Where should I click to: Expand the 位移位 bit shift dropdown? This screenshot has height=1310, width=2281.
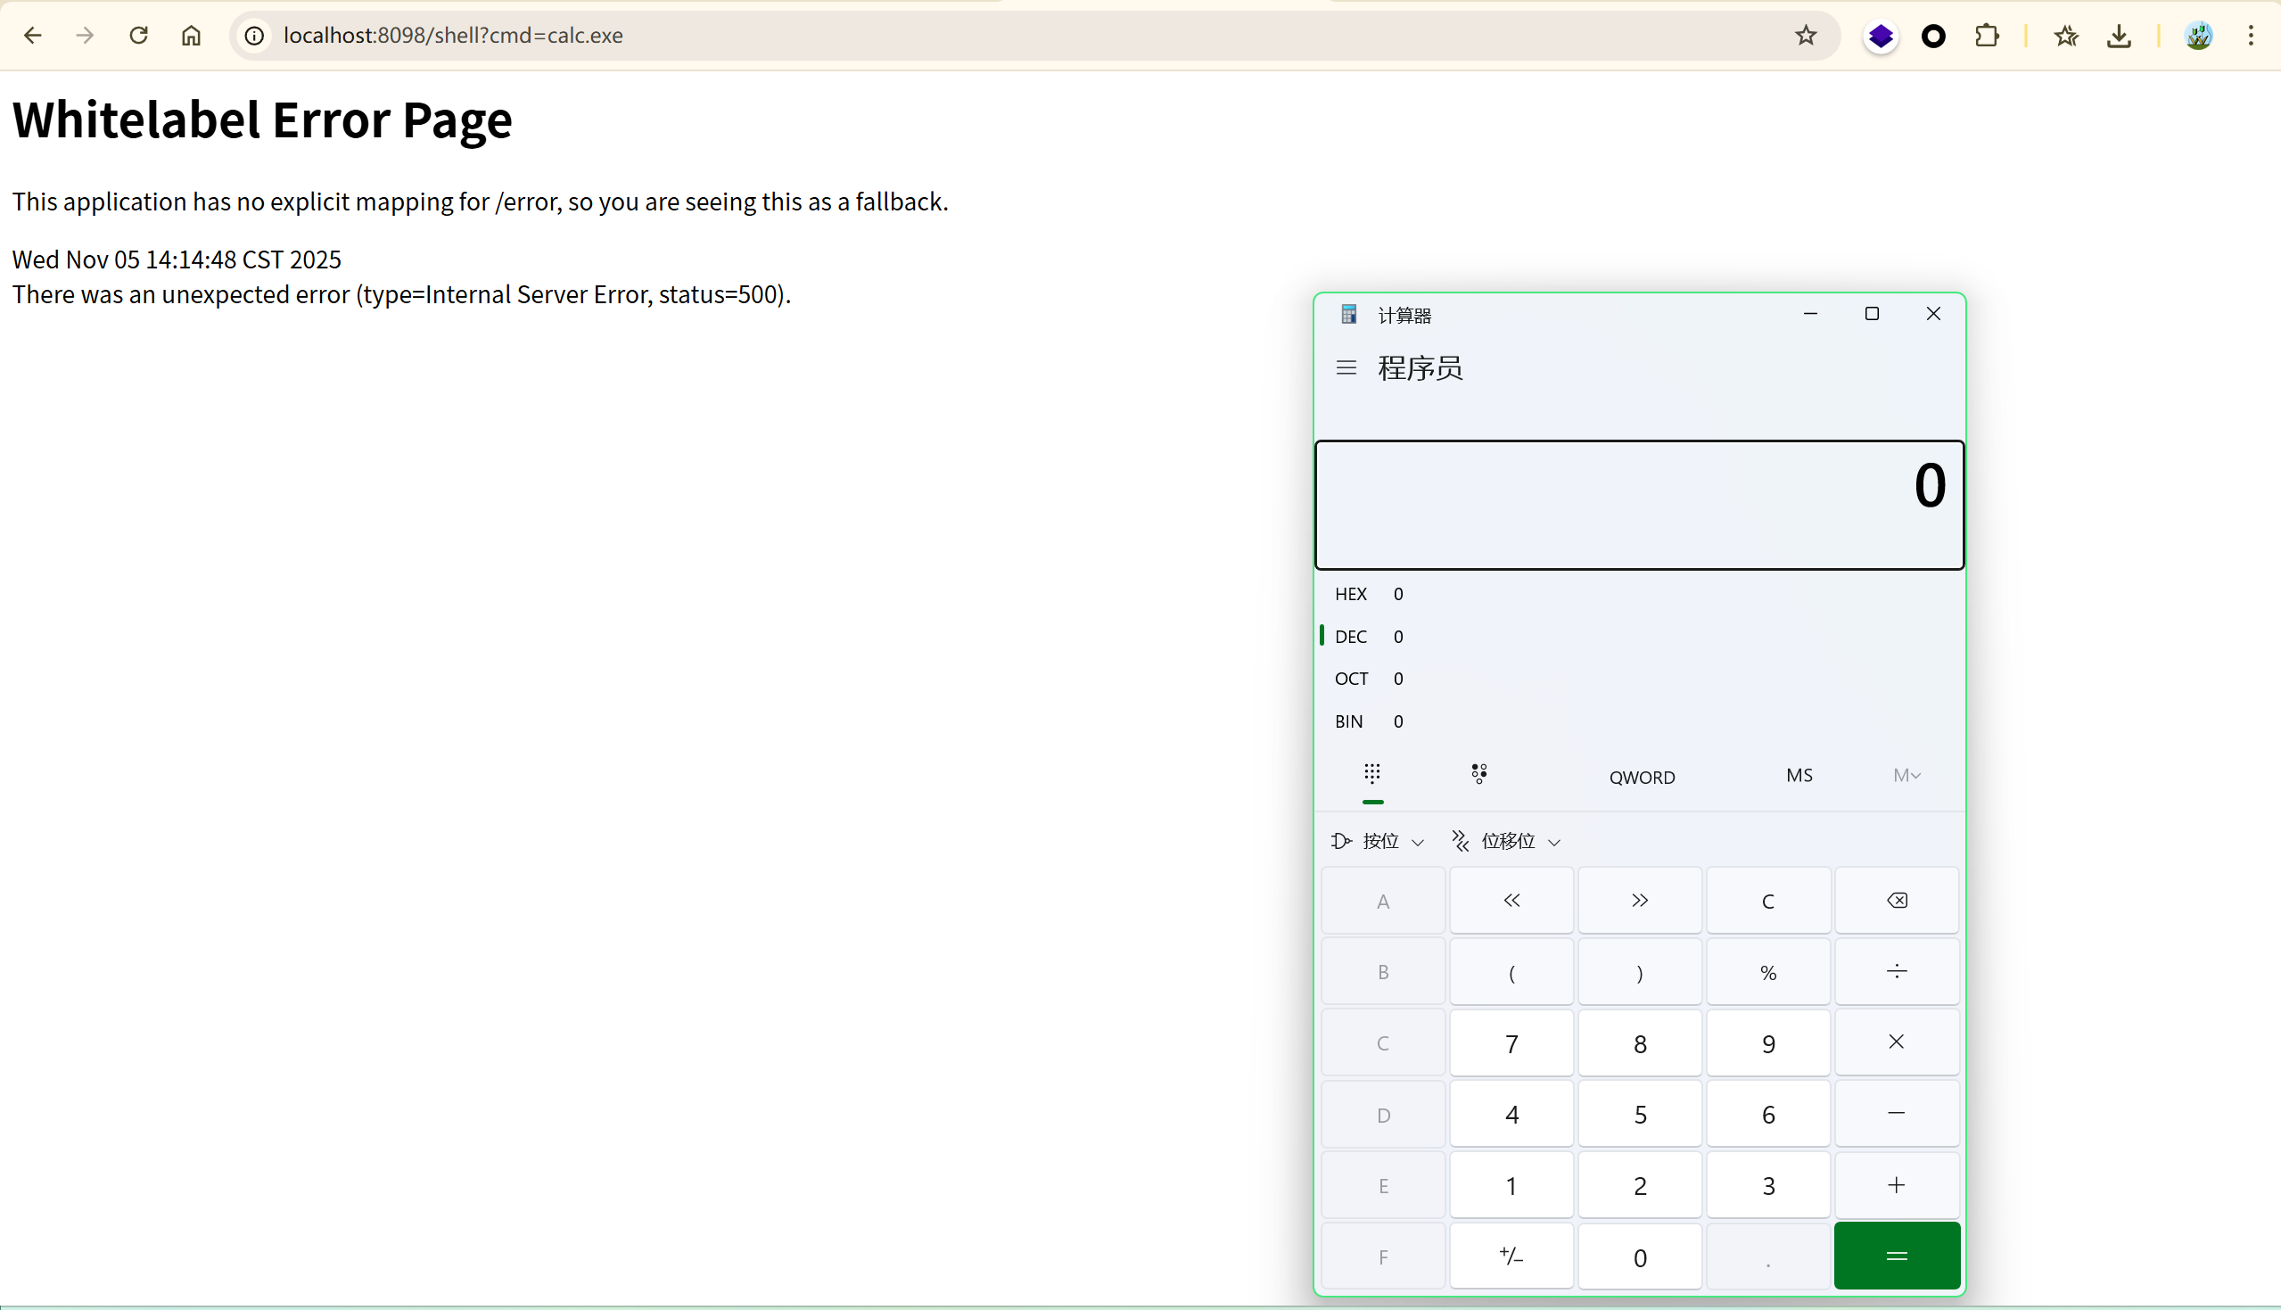(1506, 841)
